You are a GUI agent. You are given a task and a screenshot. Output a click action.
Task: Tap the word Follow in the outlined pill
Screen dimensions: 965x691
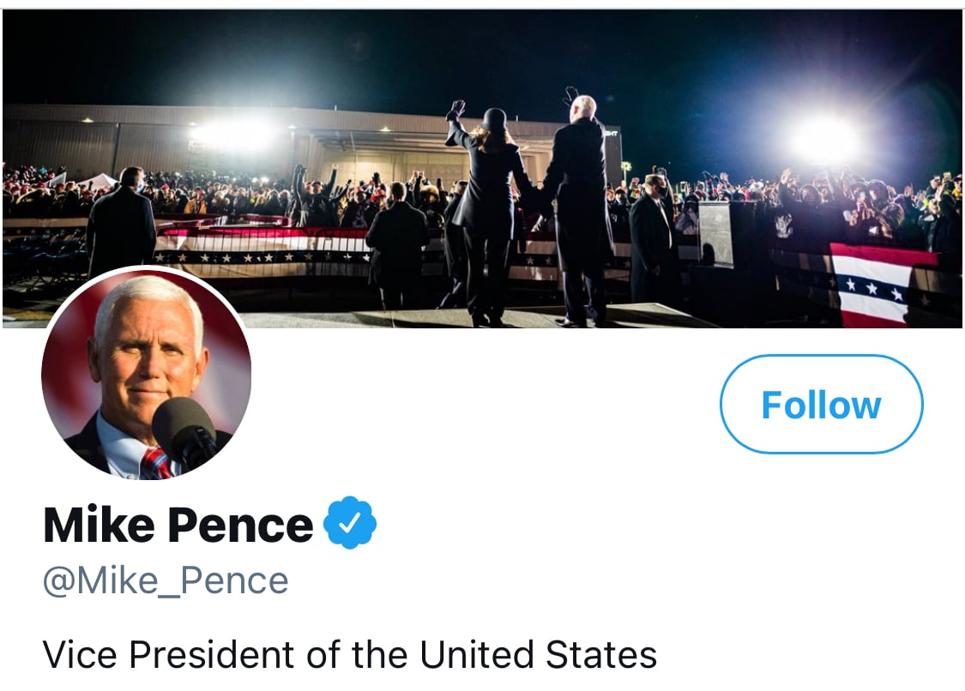click(821, 405)
